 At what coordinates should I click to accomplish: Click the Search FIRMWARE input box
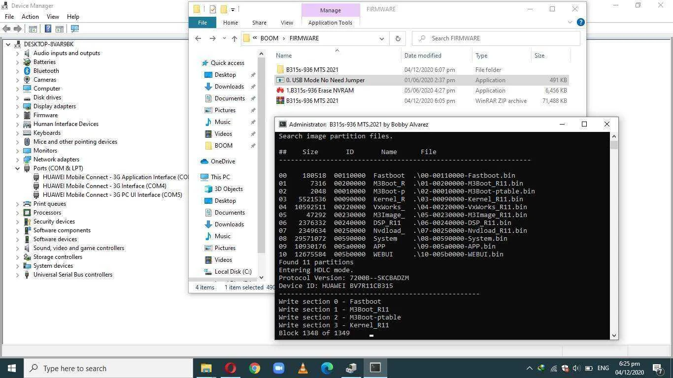(496, 38)
